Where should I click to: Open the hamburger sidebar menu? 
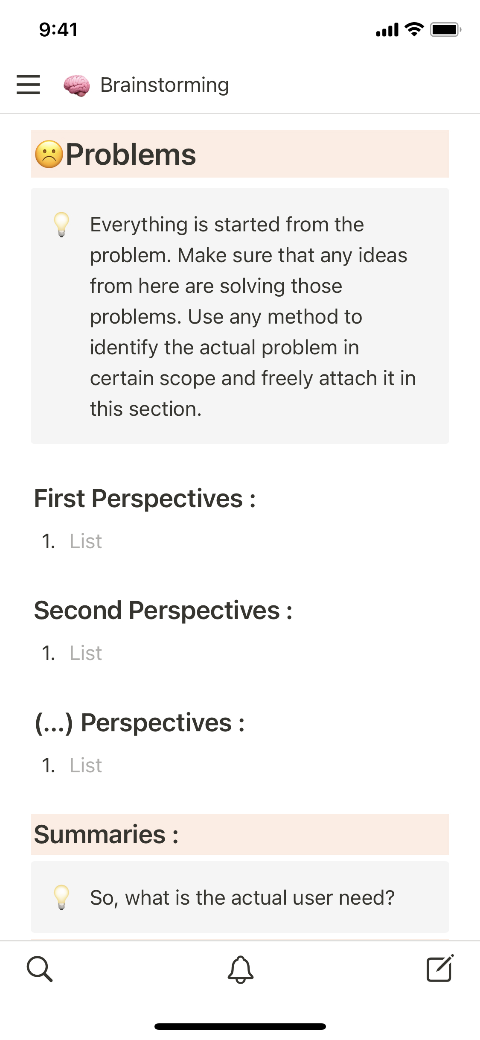tap(28, 84)
